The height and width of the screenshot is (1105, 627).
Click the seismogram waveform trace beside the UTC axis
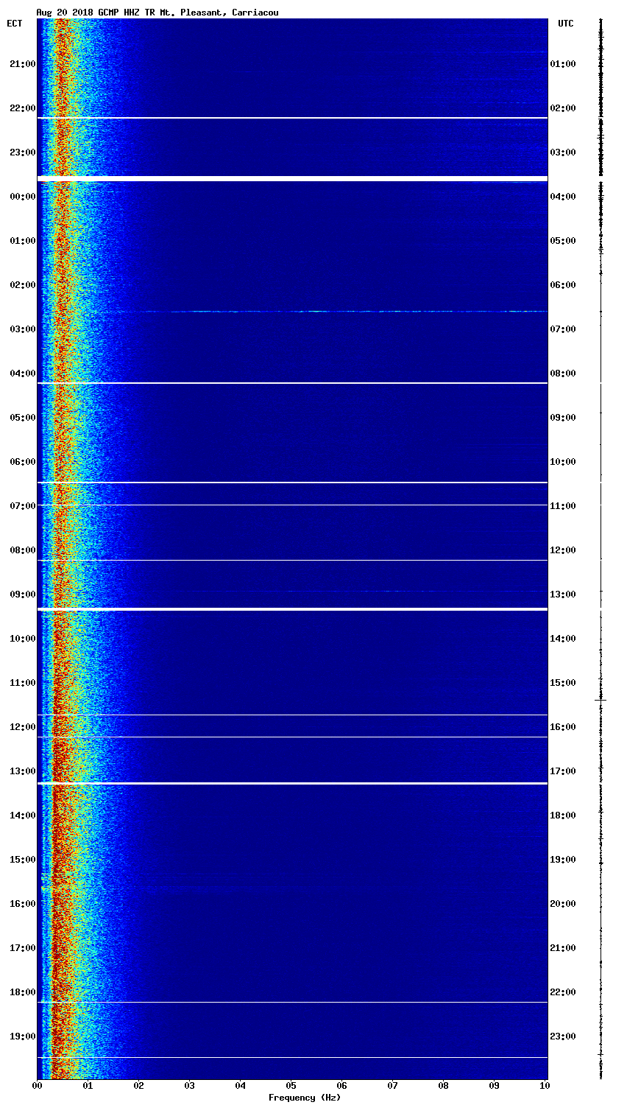coord(601,549)
